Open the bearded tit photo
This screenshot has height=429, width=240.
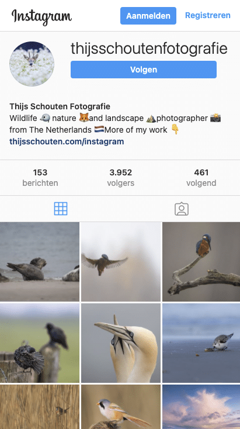[121, 407]
